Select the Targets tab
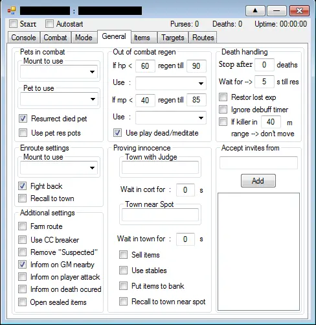This screenshot has width=316, height=325. (173, 38)
